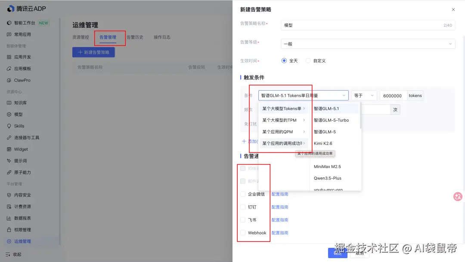Open 连接器与工具 sidebar icon
Image resolution: width=465 pixels, height=262 pixels.
[9, 137]
